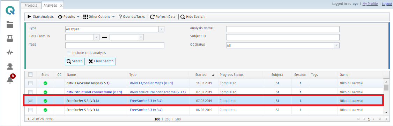Sort by the Owner column header

pyautogui.click(x=344, y=75)
